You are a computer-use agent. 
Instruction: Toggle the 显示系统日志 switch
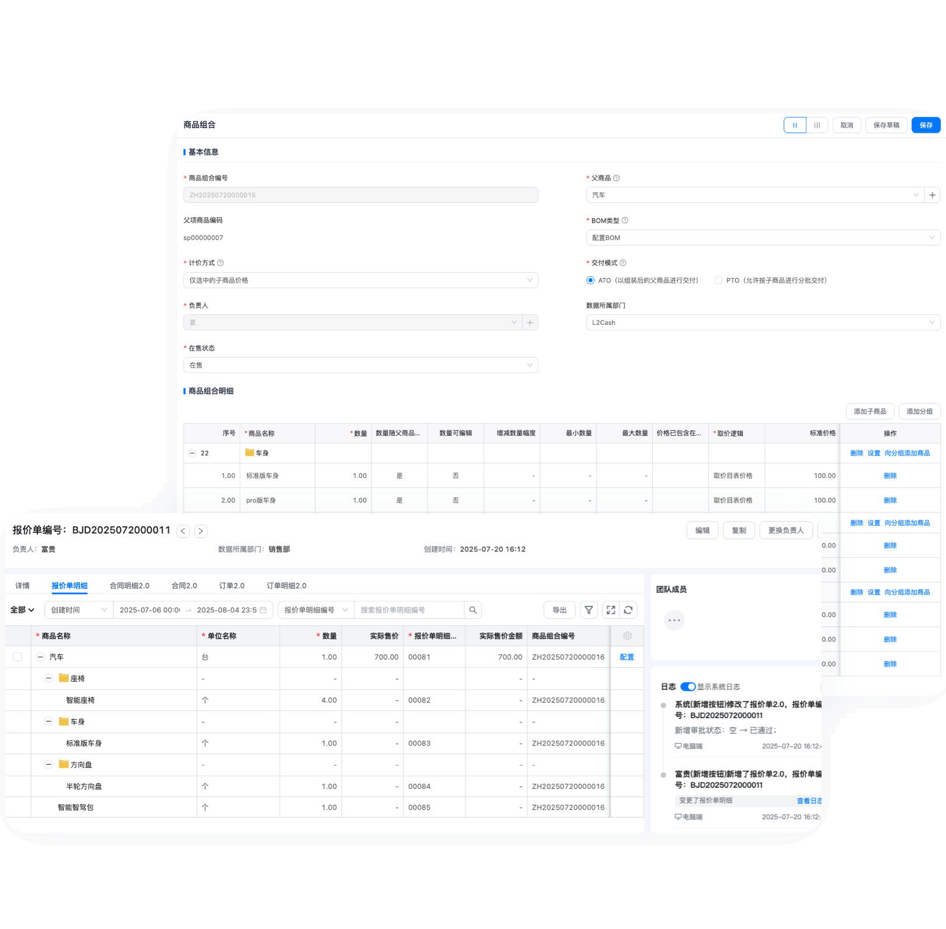688,687
